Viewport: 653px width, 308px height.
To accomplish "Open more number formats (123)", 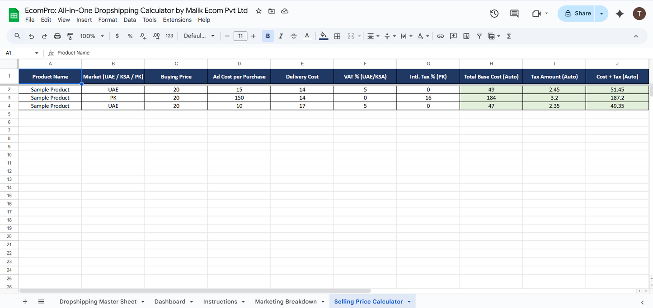I will click(x=169, y=36).
